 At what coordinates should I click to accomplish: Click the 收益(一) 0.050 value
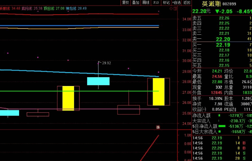[x=217, y=109]
